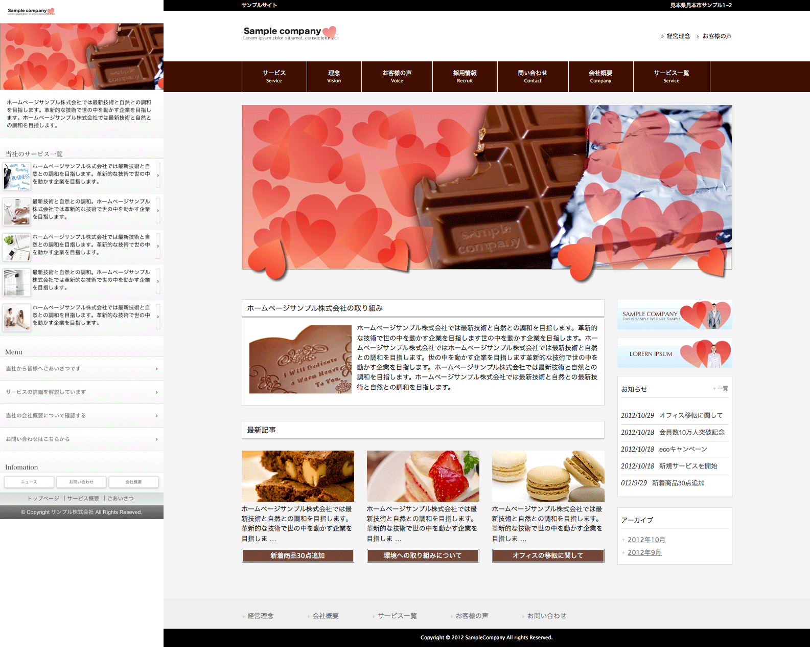Open 当社から皆様へごあいさつです menu row
The image size is (810, 647).
[82, 369]
